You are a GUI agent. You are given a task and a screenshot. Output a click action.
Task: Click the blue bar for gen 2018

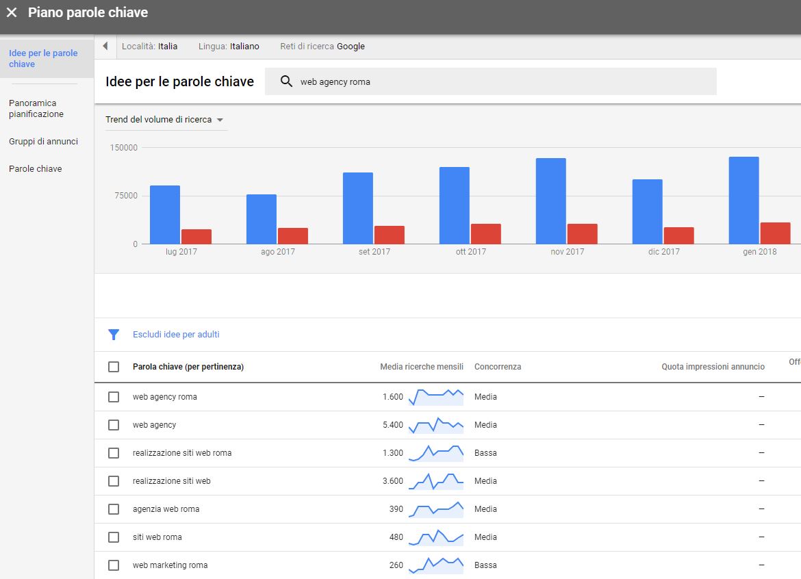(x=743, y=200)
